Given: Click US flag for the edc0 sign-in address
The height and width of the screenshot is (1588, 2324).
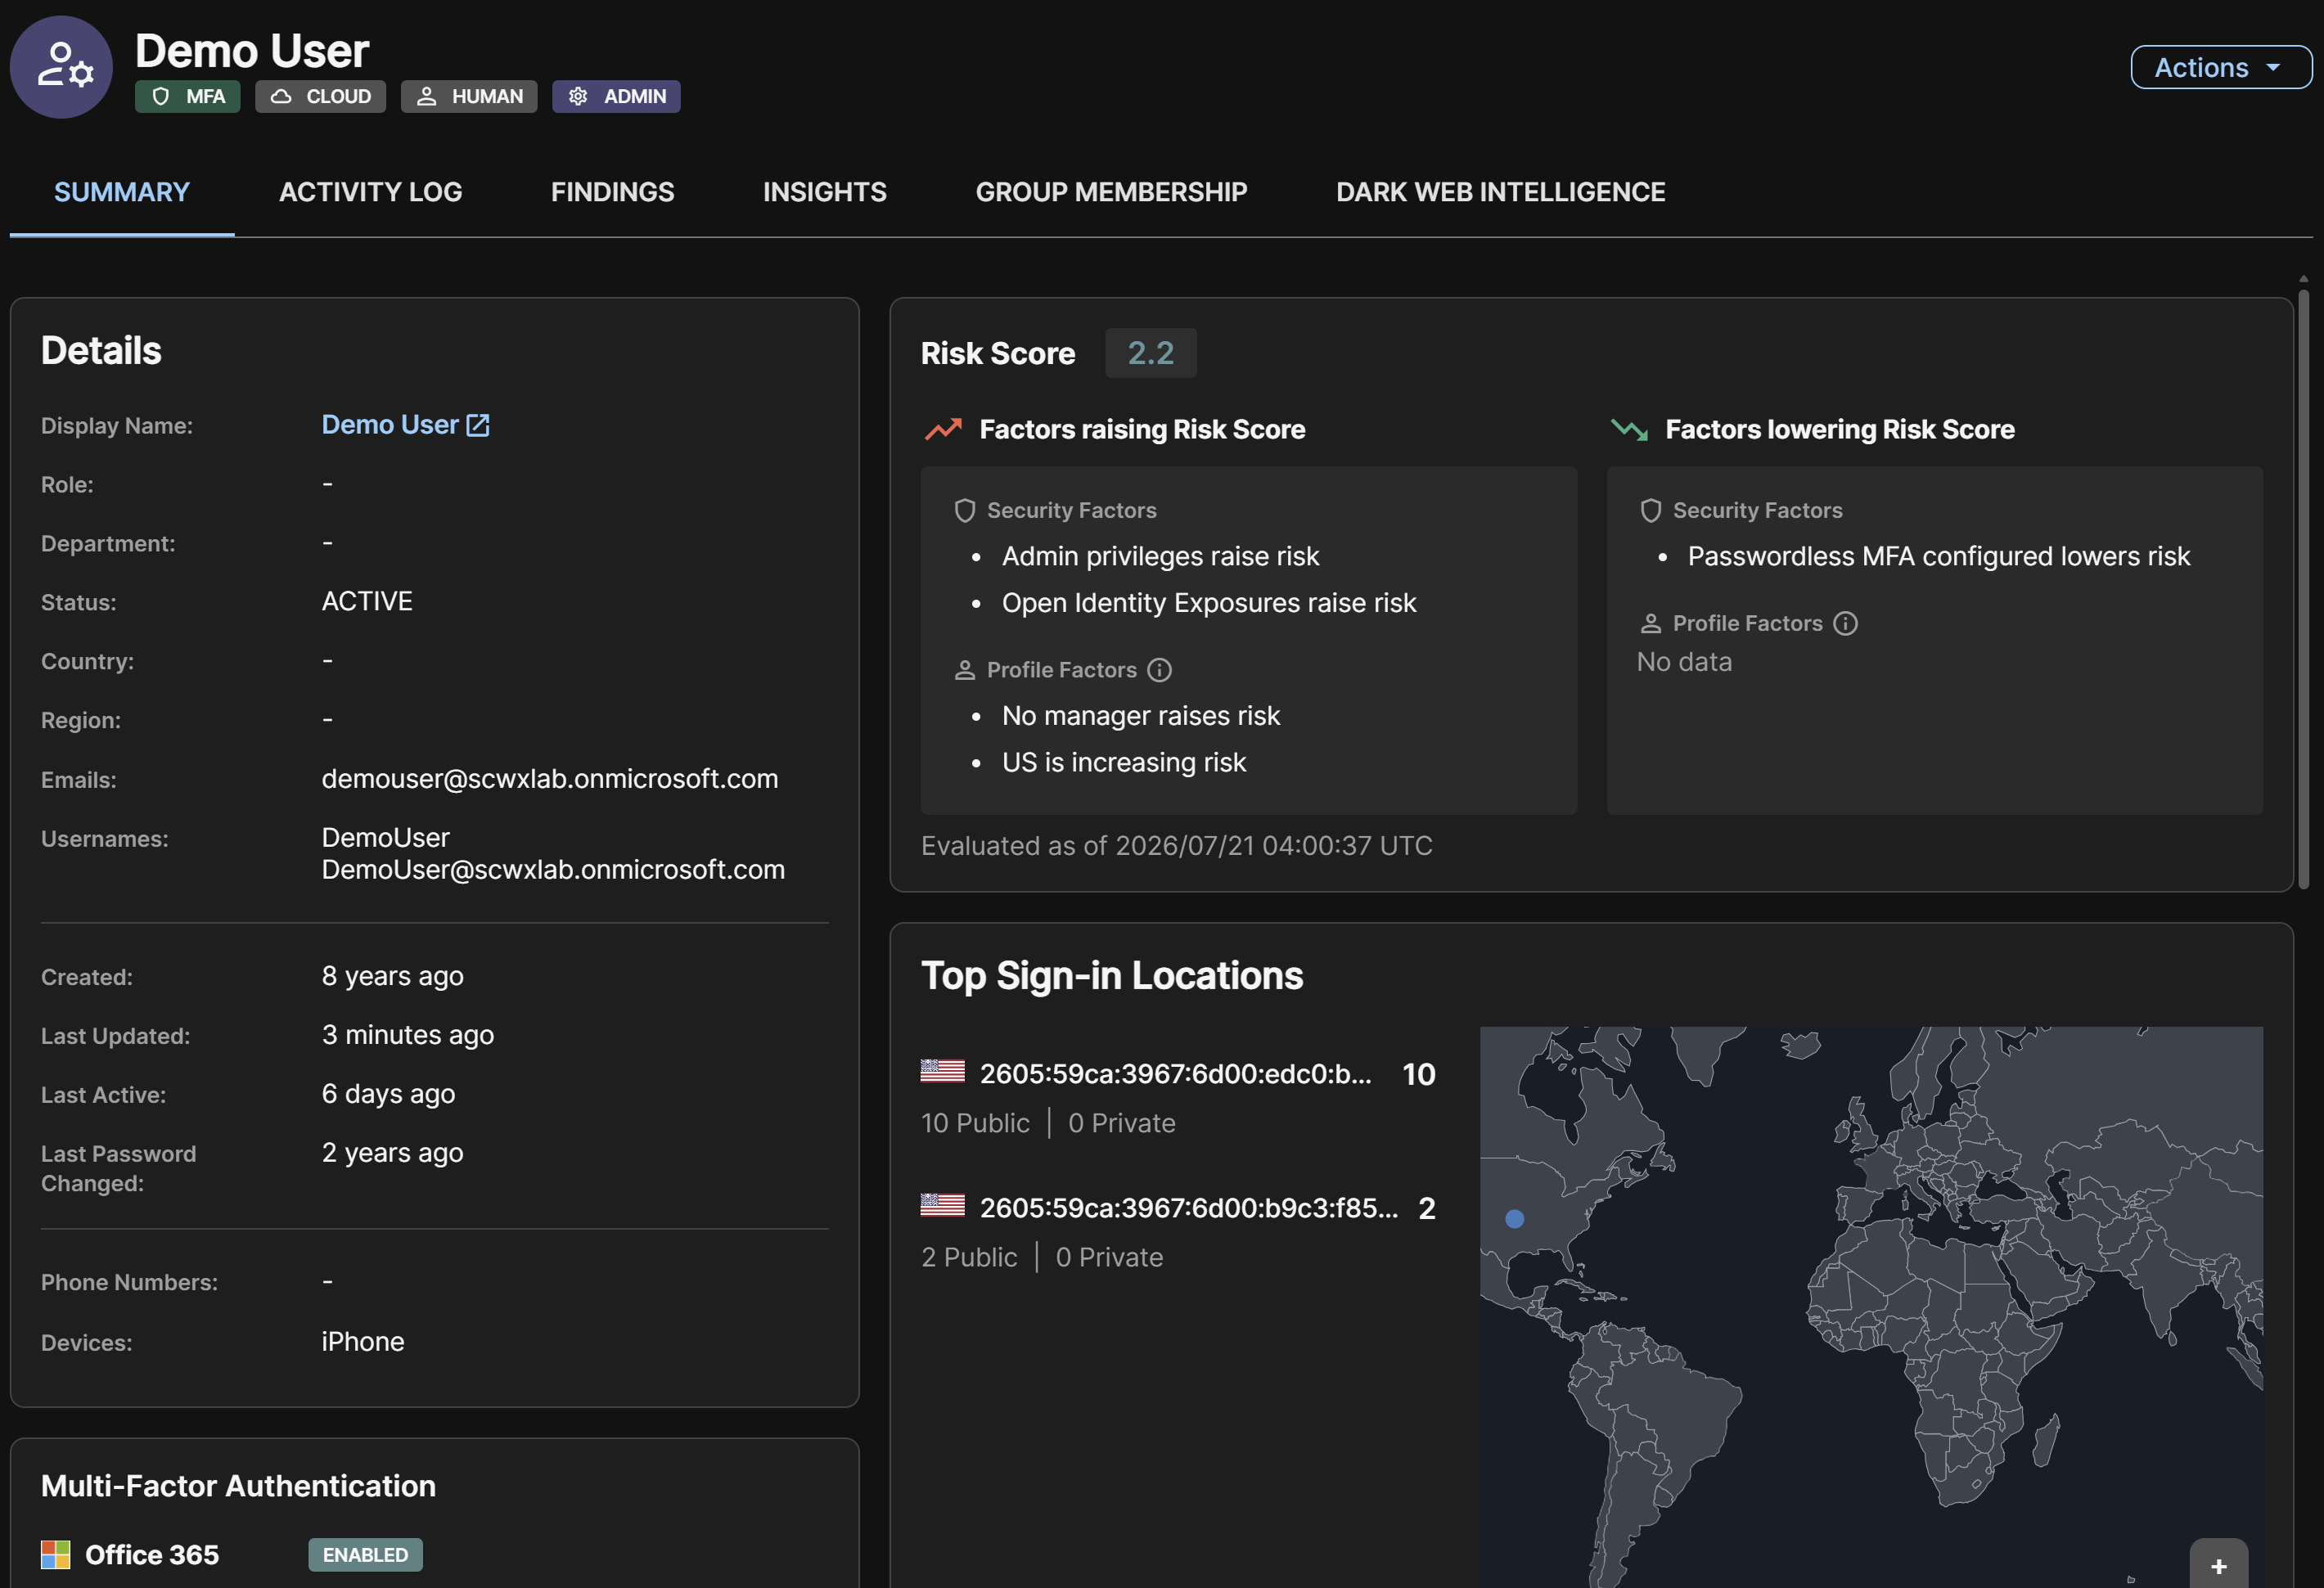Looking at the screenshot, I should tap(942, 1071).
